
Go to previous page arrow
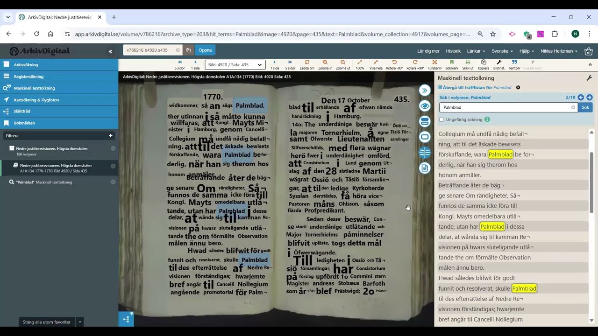click(195, 64)
